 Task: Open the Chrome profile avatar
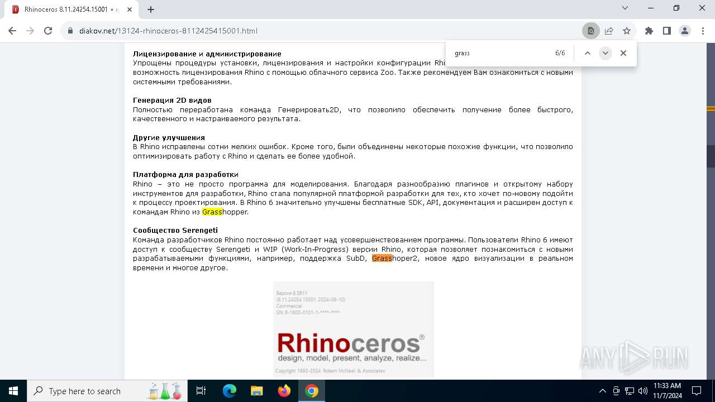coord(685,31)
